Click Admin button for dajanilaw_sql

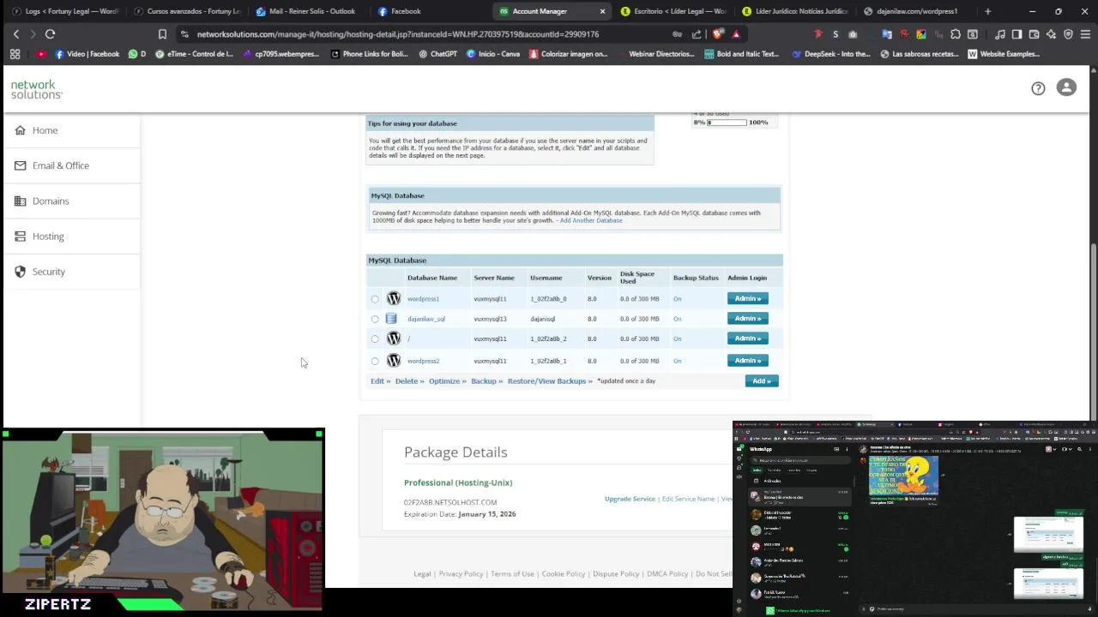pyautogui.click(x=747, y=318)
